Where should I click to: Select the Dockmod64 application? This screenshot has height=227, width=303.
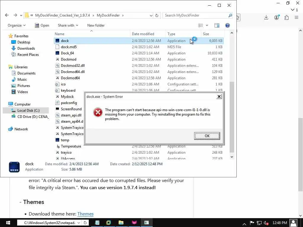coord(70,78)
